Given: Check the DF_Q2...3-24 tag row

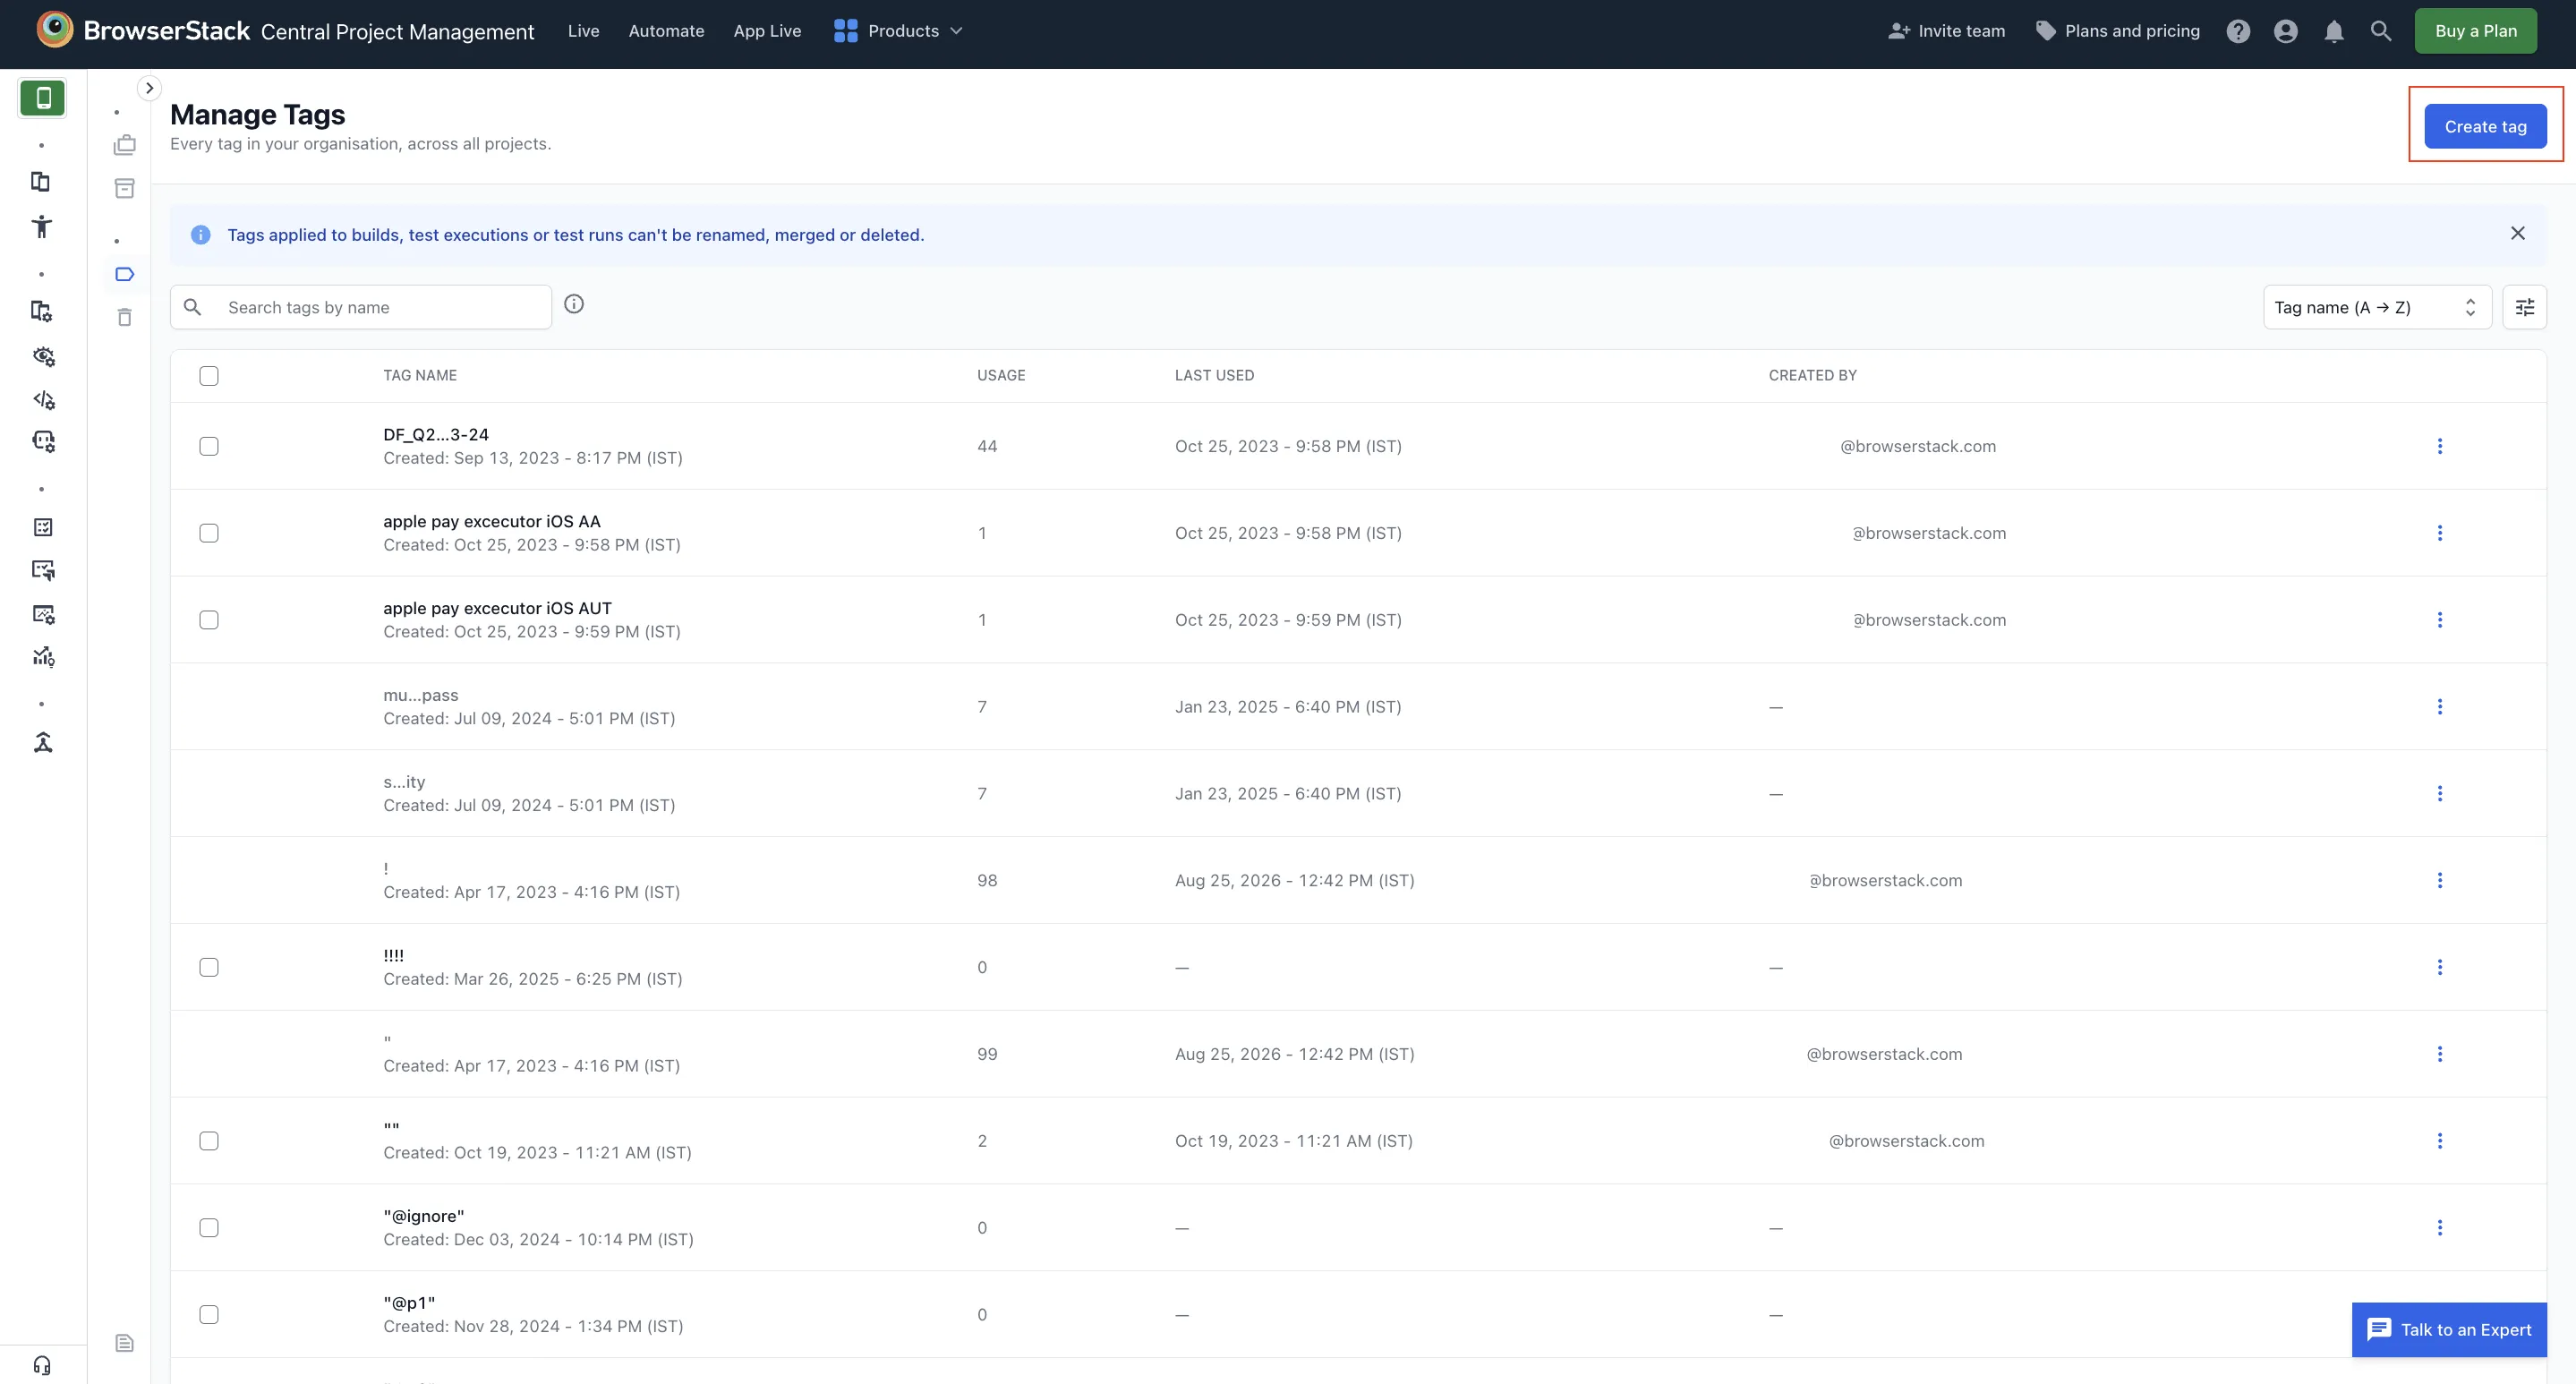Looking at the screenshot, I should (x=209, y=446).
